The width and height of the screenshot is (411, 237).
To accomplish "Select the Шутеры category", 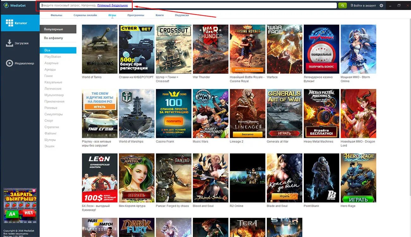I will coord(50,140).
